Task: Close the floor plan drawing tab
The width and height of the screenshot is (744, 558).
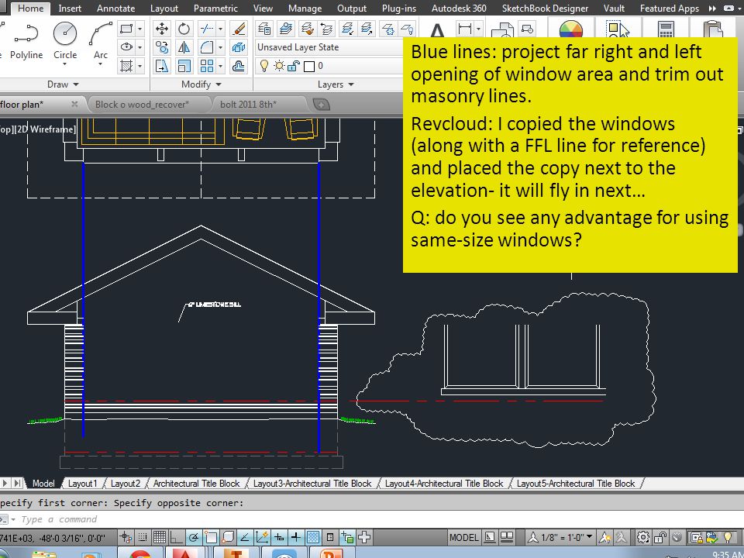Action: [x=74, y=104]
